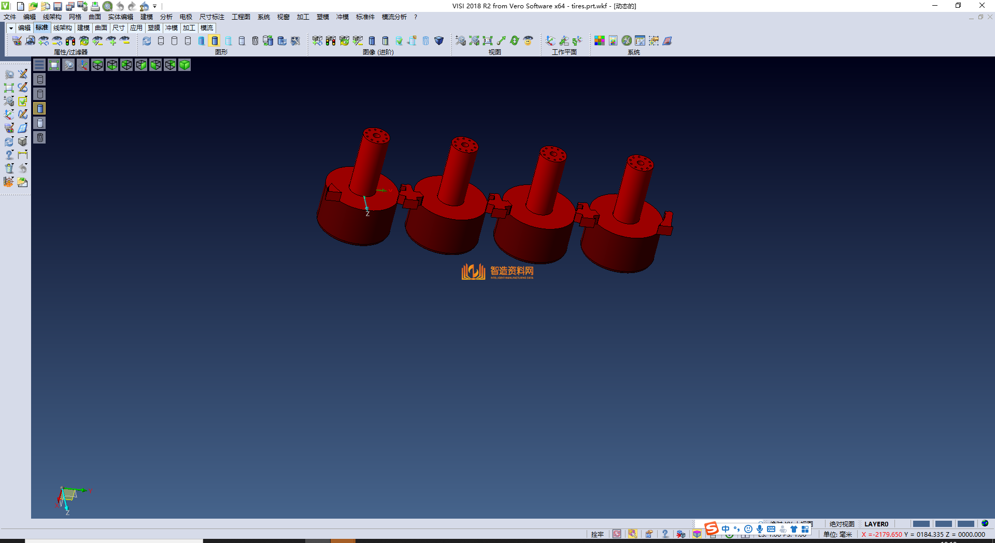Select the solid green cube view
The width and height of the screenshot is (995, 543).
click(184, 65)
